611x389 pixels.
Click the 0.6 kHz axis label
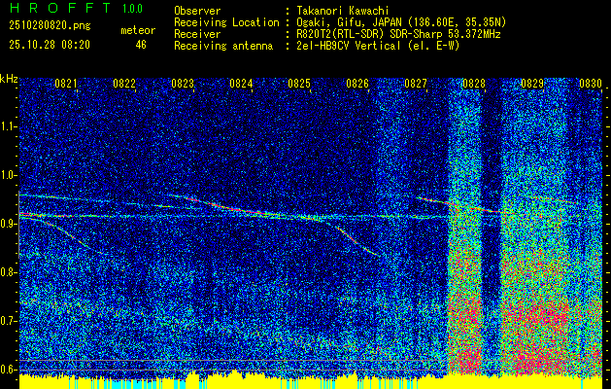[x=8, y=370]
